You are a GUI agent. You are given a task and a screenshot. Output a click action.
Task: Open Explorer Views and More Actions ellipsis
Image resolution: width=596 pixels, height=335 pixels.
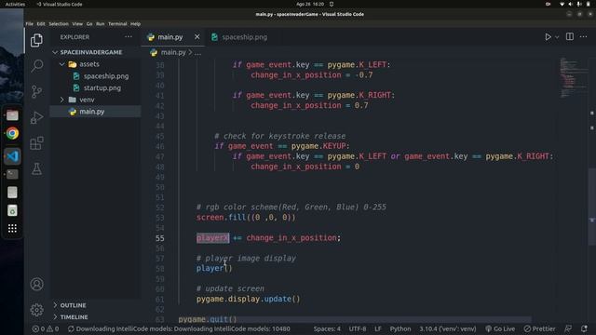(x=129, y=37)
